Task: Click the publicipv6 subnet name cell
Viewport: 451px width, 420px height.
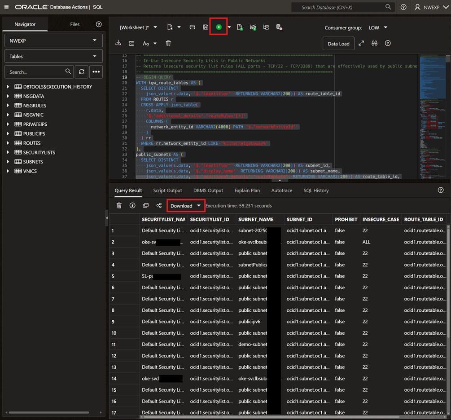Action: 250,322
